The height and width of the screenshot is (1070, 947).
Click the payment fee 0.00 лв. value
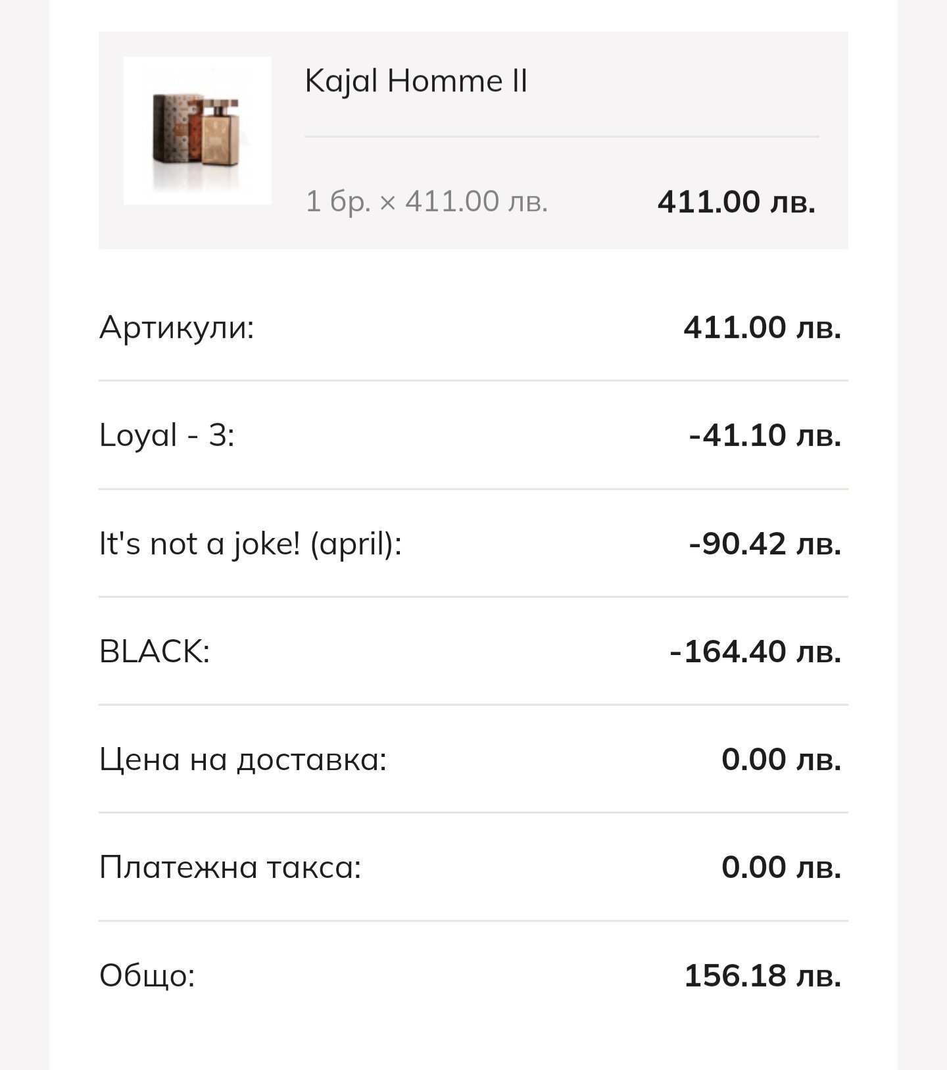click(781, 867)
